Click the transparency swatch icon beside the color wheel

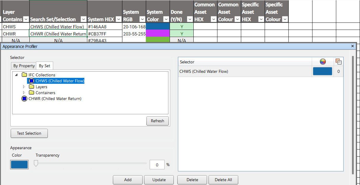tap(338, 61)
